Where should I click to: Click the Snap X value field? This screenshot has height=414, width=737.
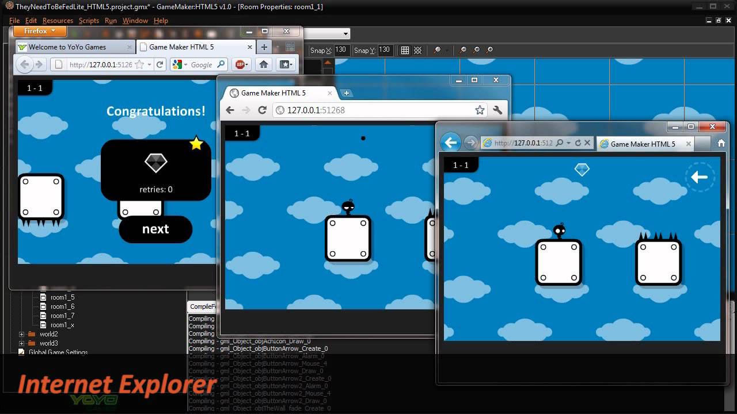pyautogui.click(x=341, y=50)
